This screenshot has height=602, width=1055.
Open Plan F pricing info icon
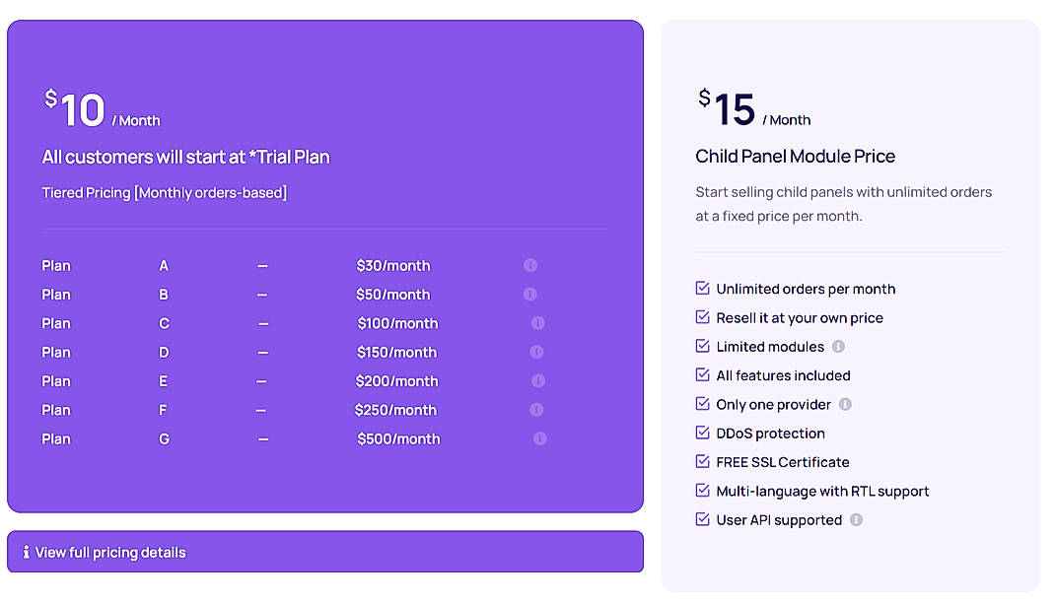click(536, 409)
